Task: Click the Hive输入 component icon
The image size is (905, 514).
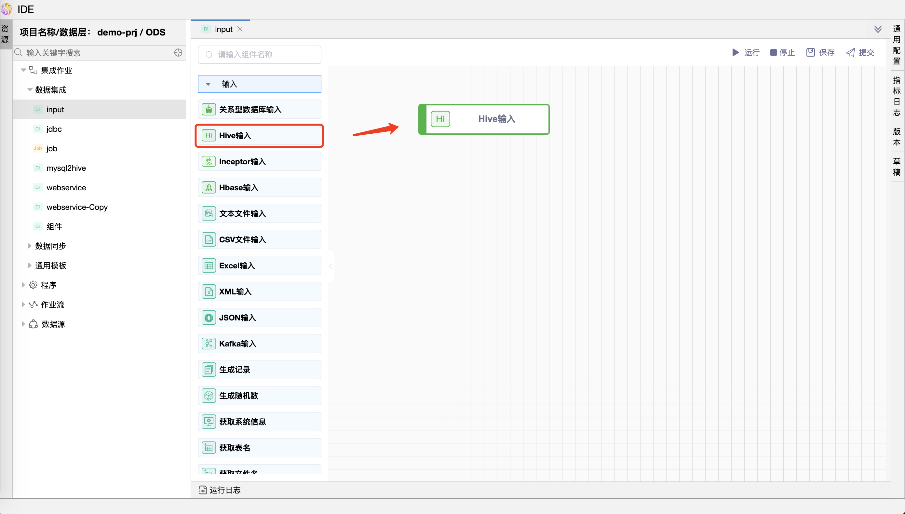Action: click(209, 135)
